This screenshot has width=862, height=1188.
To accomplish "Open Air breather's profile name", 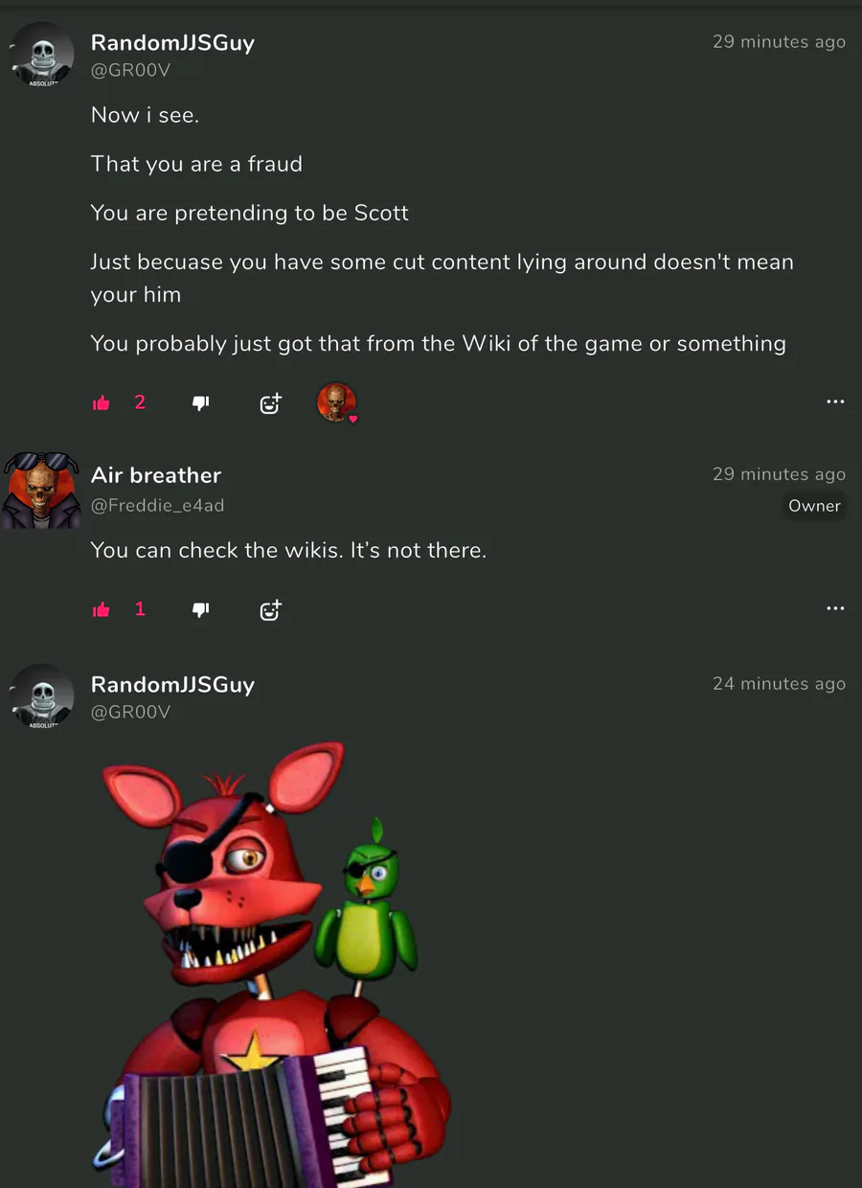I will [x=156, y=475].
